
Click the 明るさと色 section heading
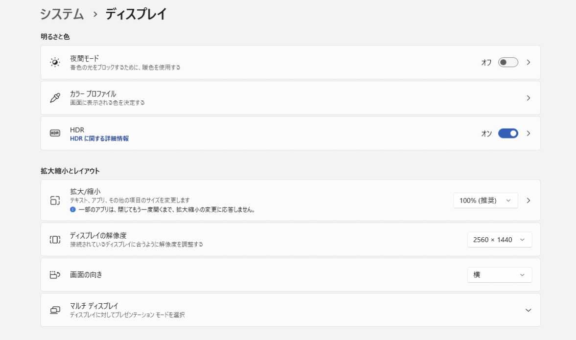click(x=55, y=37)
